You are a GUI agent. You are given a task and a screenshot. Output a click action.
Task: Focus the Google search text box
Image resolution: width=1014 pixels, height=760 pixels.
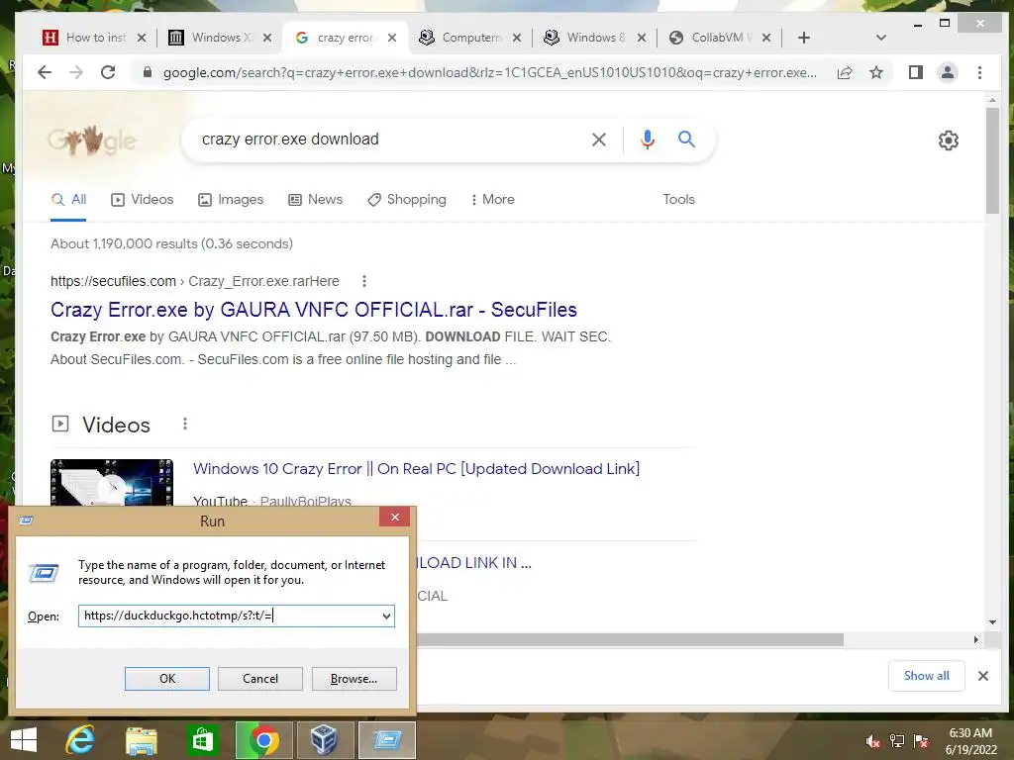pyautogui.click(x=388, y=140)
